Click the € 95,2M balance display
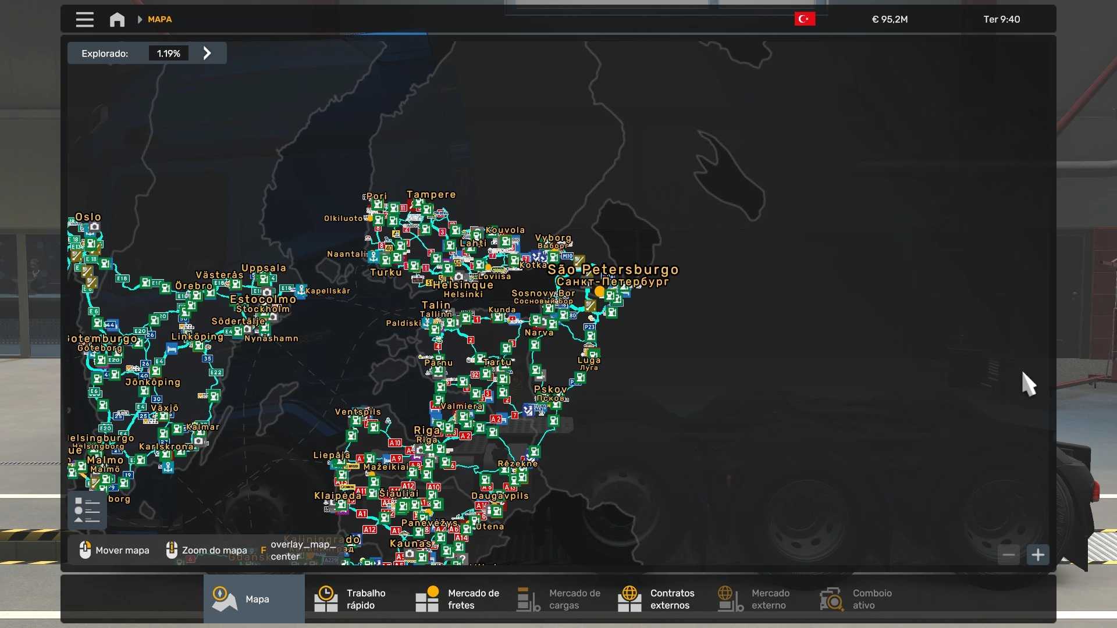The width and height of the screenshot is (1117, 628). coord(890,19)
